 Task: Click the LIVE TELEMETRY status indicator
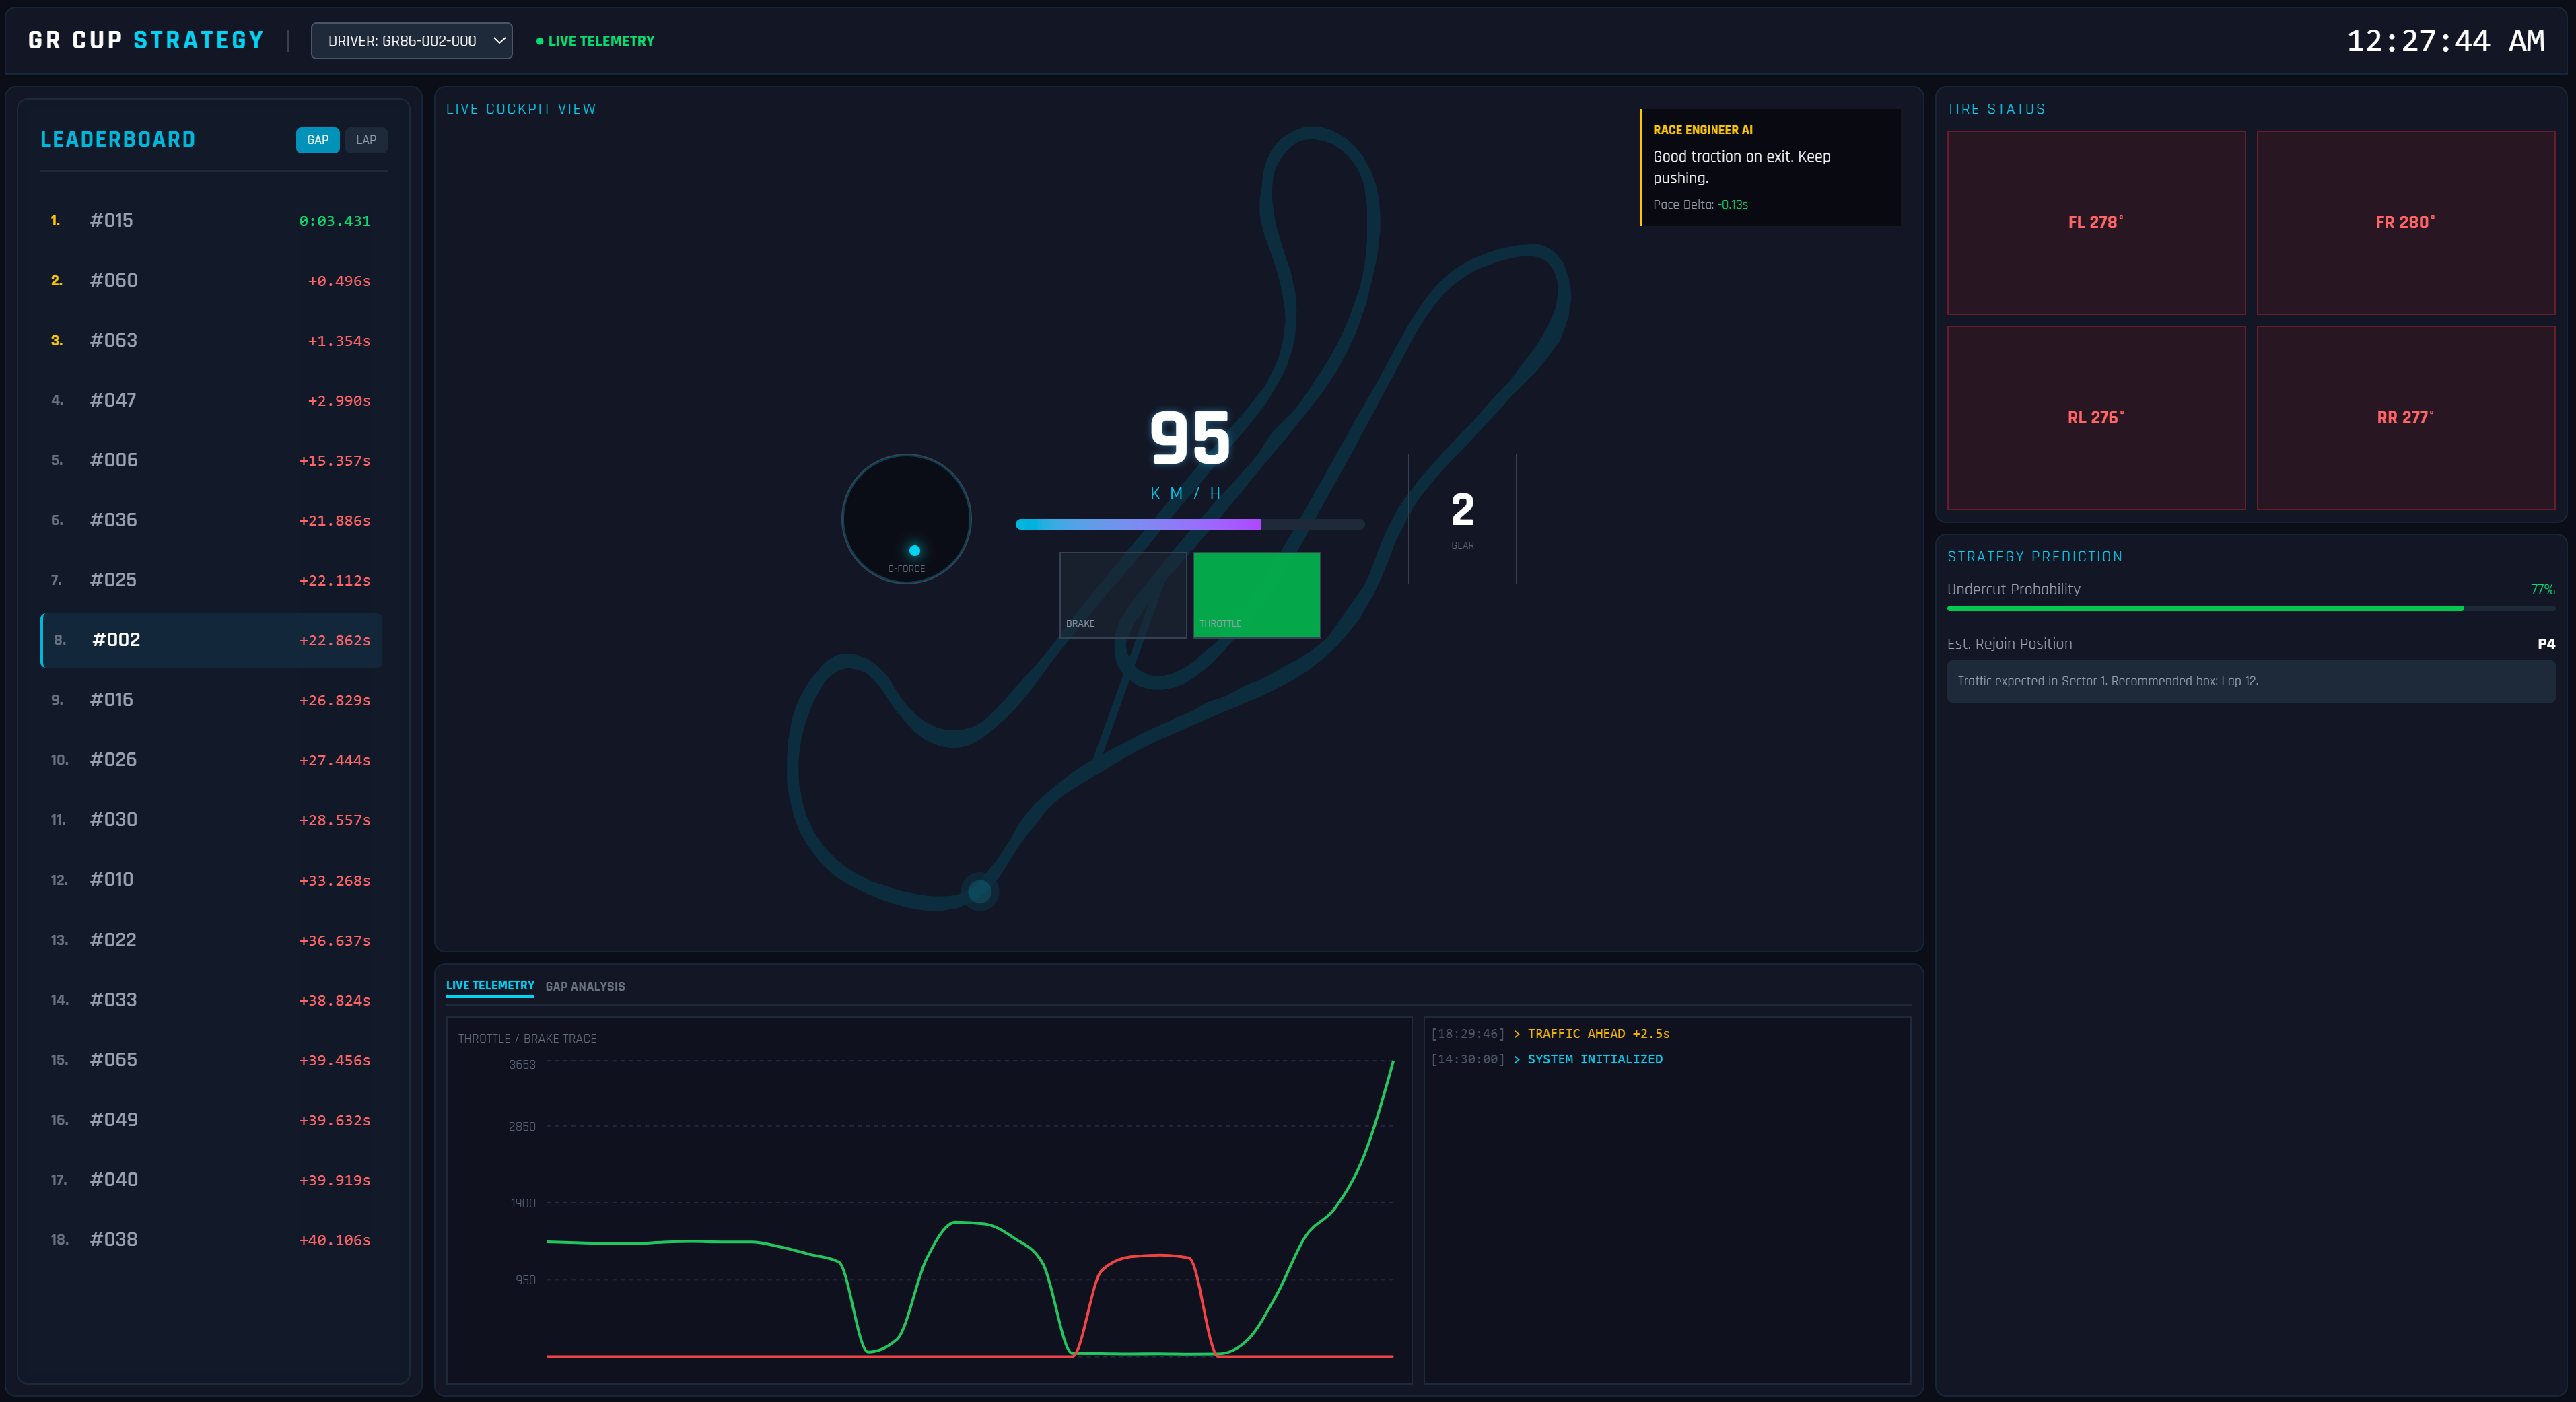click(595, 41)
